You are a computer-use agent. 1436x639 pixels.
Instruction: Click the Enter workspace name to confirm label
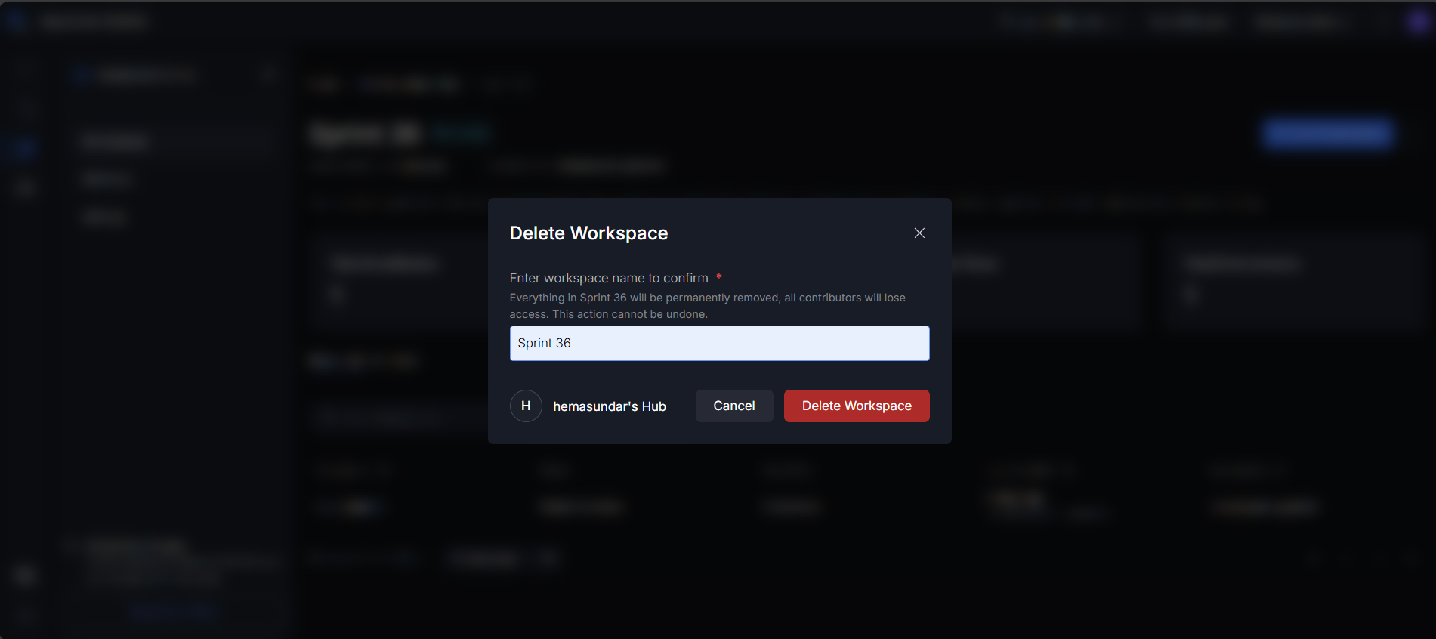coord(608,279)
